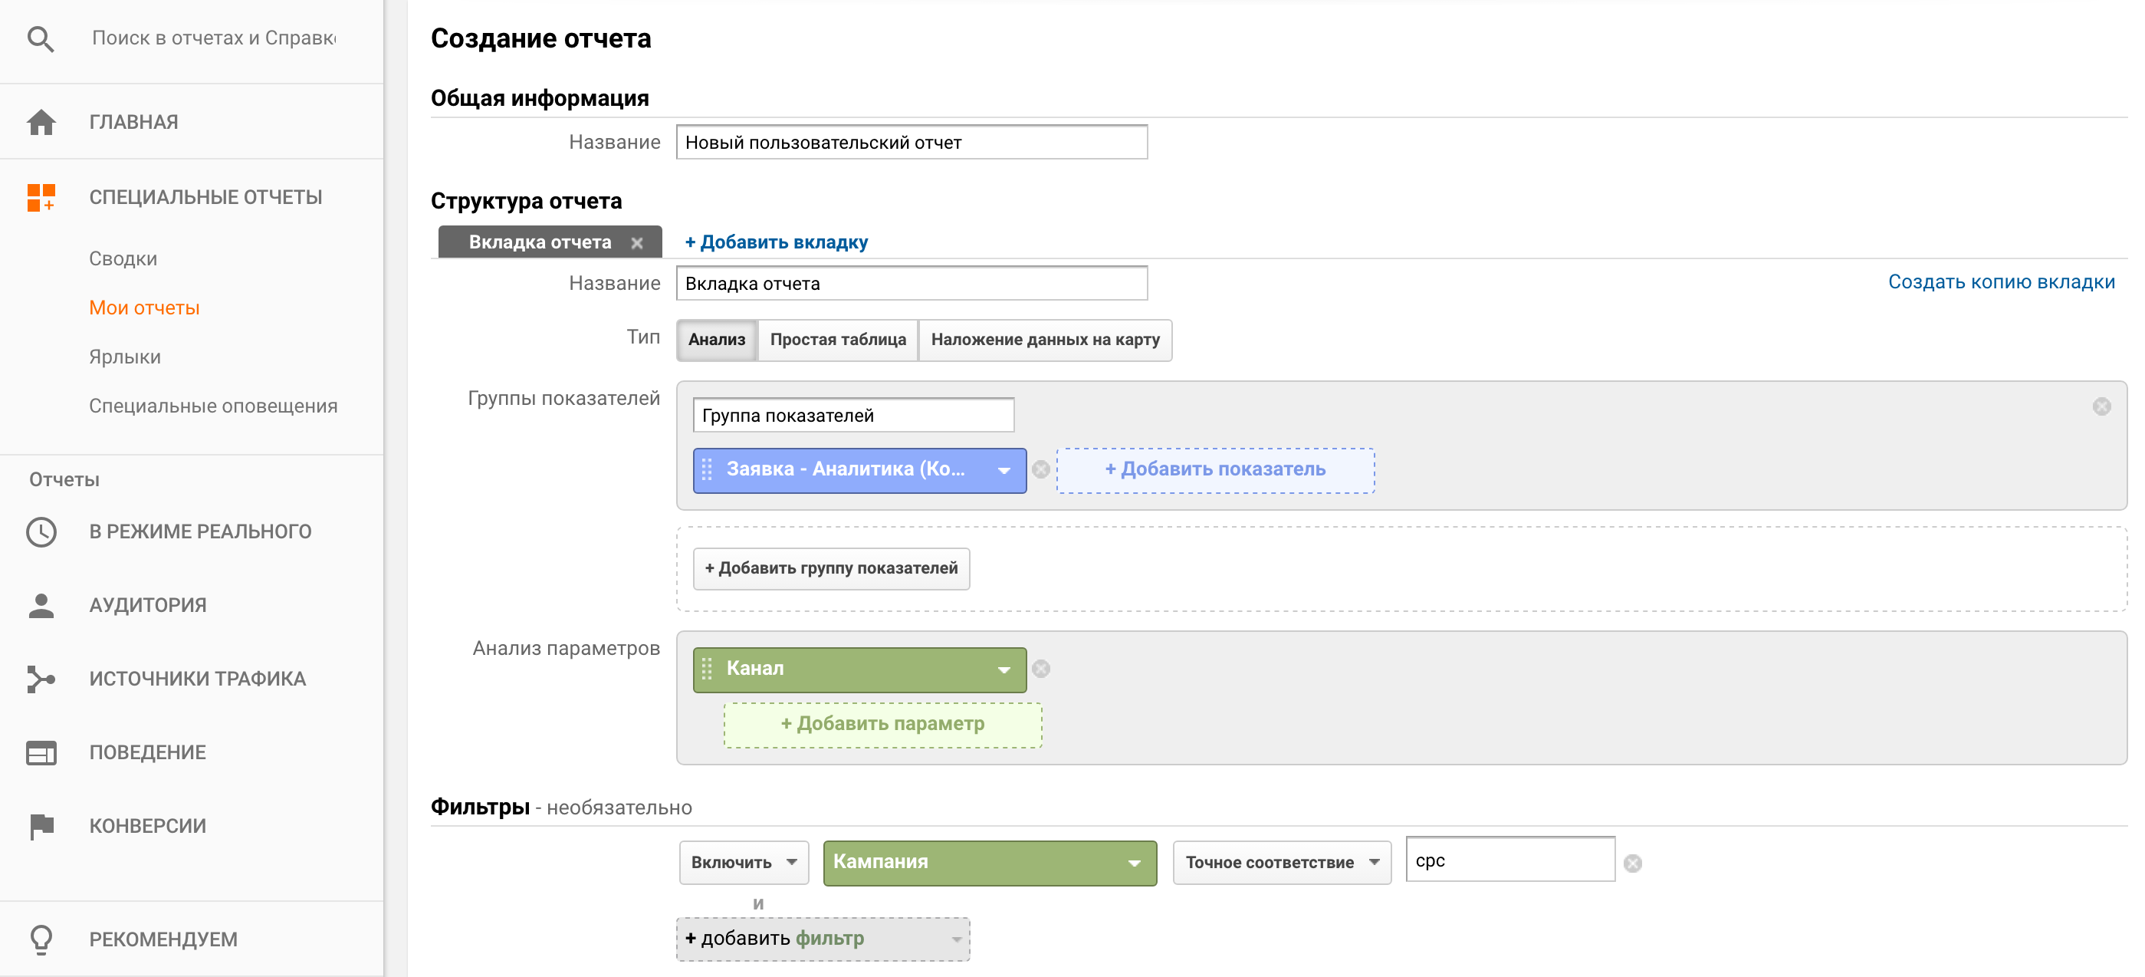
Task: Click the Home house icon
Action: 41,123
